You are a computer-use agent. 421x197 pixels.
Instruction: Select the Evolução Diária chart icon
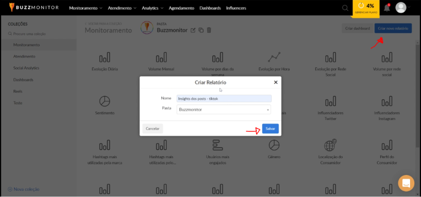(x=104, y=58)
